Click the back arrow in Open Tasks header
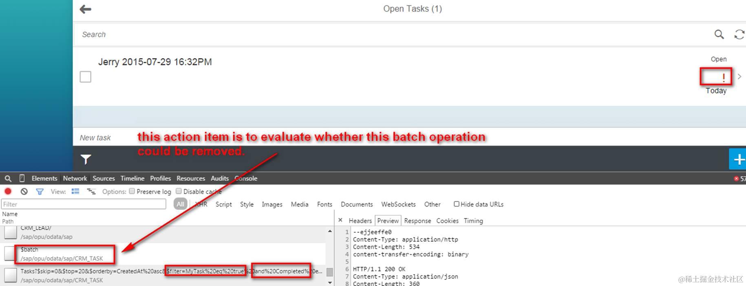 (86, 9)
